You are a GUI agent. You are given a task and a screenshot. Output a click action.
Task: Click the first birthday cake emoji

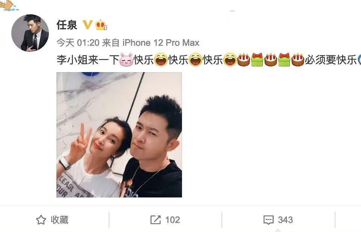coord(244,60)
